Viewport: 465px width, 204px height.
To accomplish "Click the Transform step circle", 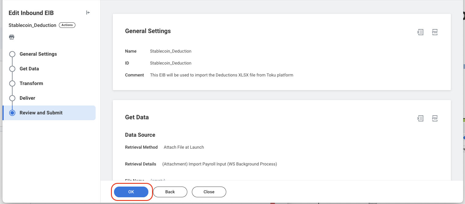I will pyautogui.click(x=12, y=83).
